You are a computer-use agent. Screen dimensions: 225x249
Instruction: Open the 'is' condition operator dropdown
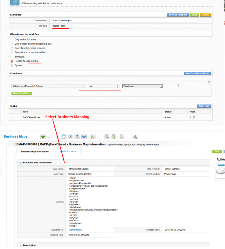tap(104, 86)
